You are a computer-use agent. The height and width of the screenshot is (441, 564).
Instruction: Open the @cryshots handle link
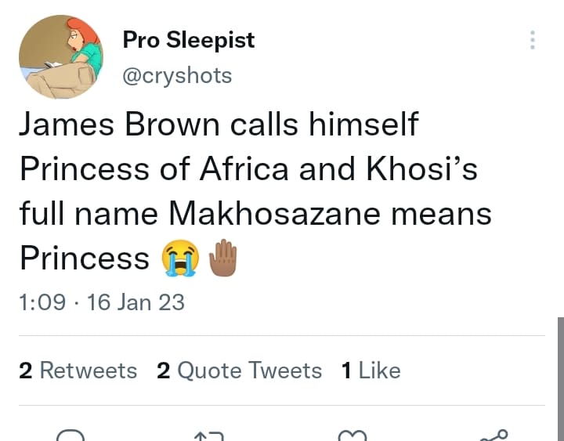click(x=177, y=76)
